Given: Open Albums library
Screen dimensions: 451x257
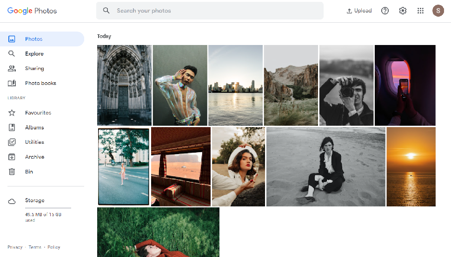Looking at the screenshot, I should click(x=34, y=128).
